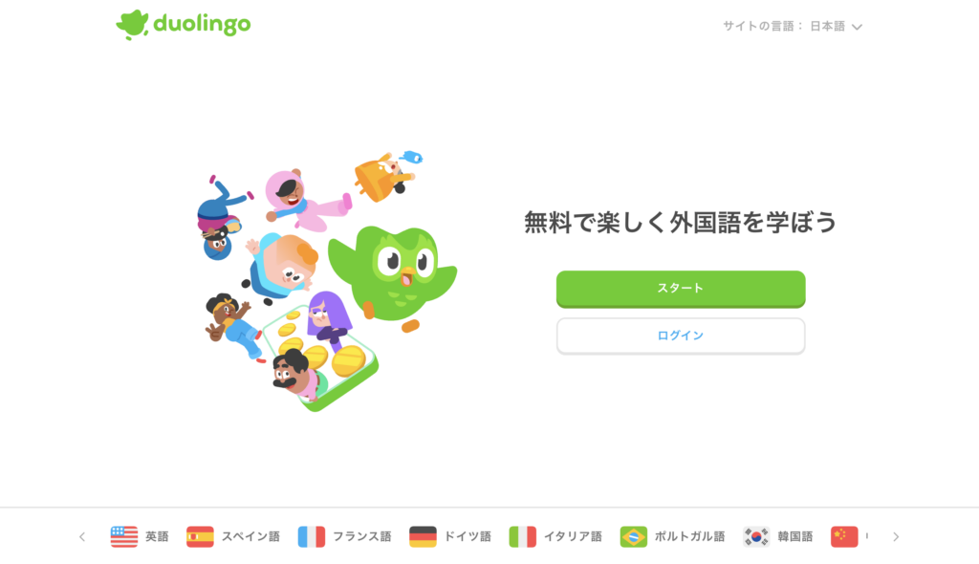Open the サイトの言語 language dropdown

(793, 26)
